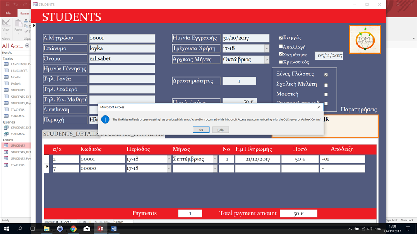
Task: Click the Cut scissors icon
Action: [x=26, y=20]
